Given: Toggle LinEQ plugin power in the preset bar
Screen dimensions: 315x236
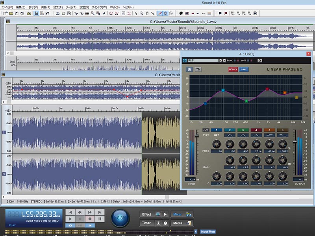Looking at the screenshot, I should coord(184,61).
